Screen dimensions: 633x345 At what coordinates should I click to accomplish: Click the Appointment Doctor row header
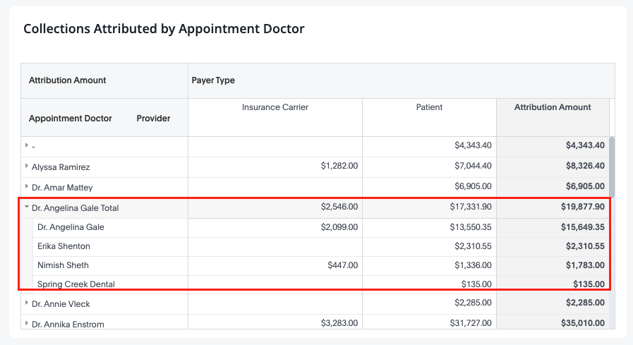tap(71, 119)
